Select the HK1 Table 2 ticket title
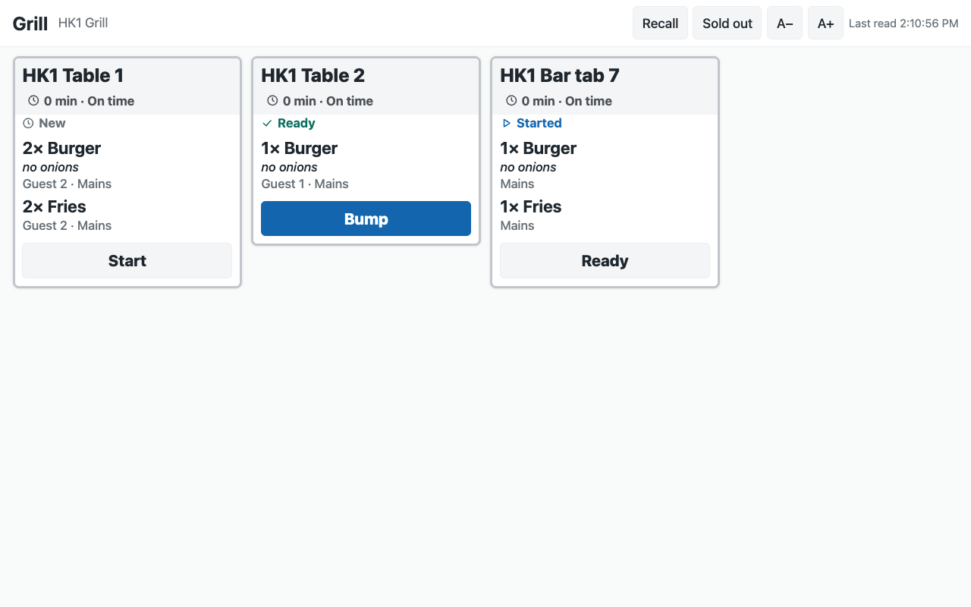971x607 pixels. click(313, 75)
